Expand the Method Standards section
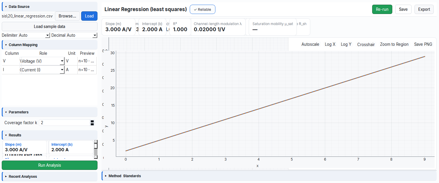Image resolution: width=439 pixels, height=183 pixels. click(269, 176)
